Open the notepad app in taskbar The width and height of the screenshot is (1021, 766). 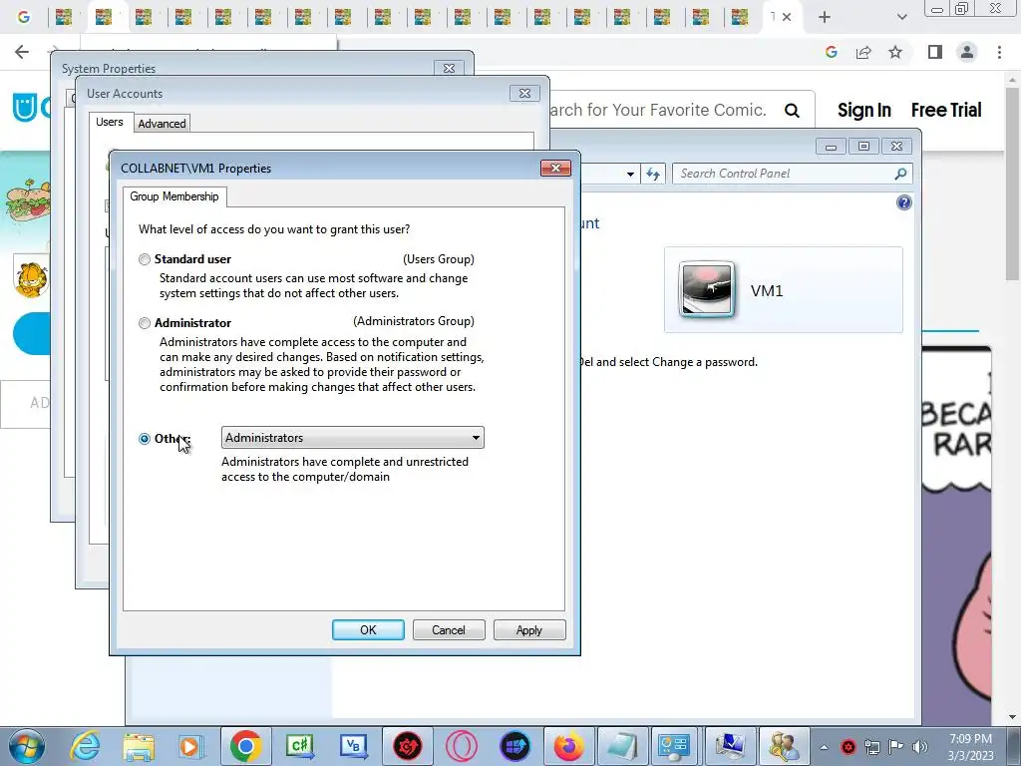point(623,746)
